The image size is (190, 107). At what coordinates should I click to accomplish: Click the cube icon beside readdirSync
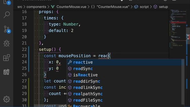[x=70, y=81]
